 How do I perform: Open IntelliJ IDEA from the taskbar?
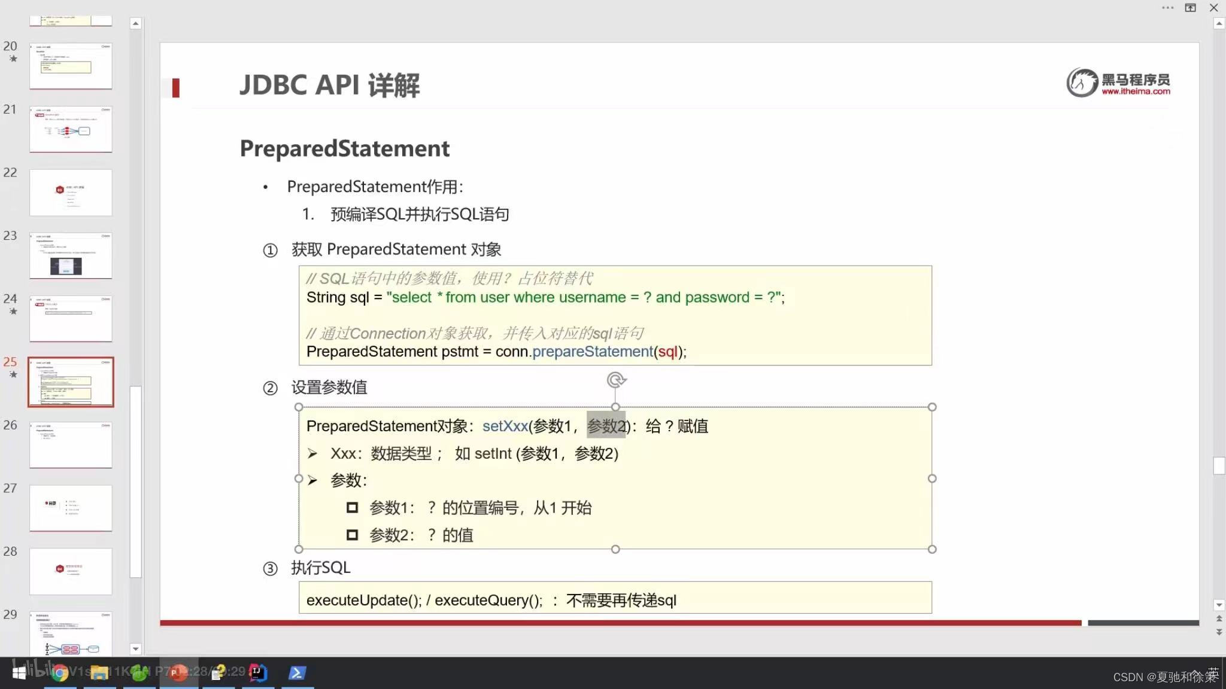(259, 672)
